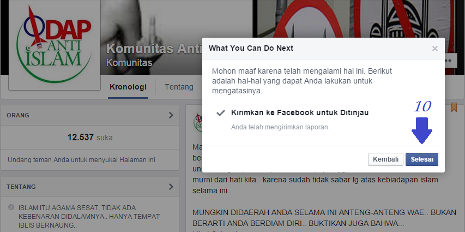This screenshot has width=465, height=232.
Task: Click 'Anda telah mengirimkan laporan.' text
Action: (x=280, y=127)
